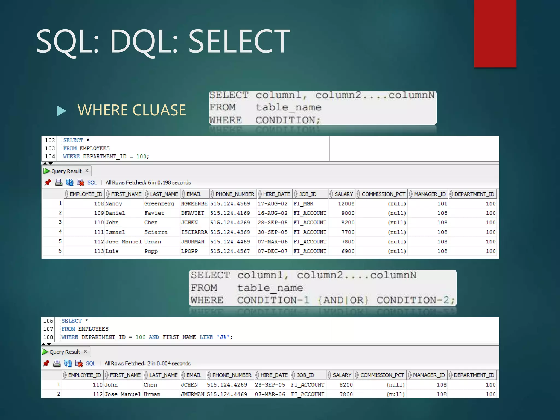Close the upper Query Result tab
Viewport: 560px width, 420px height.
[87, 171]
